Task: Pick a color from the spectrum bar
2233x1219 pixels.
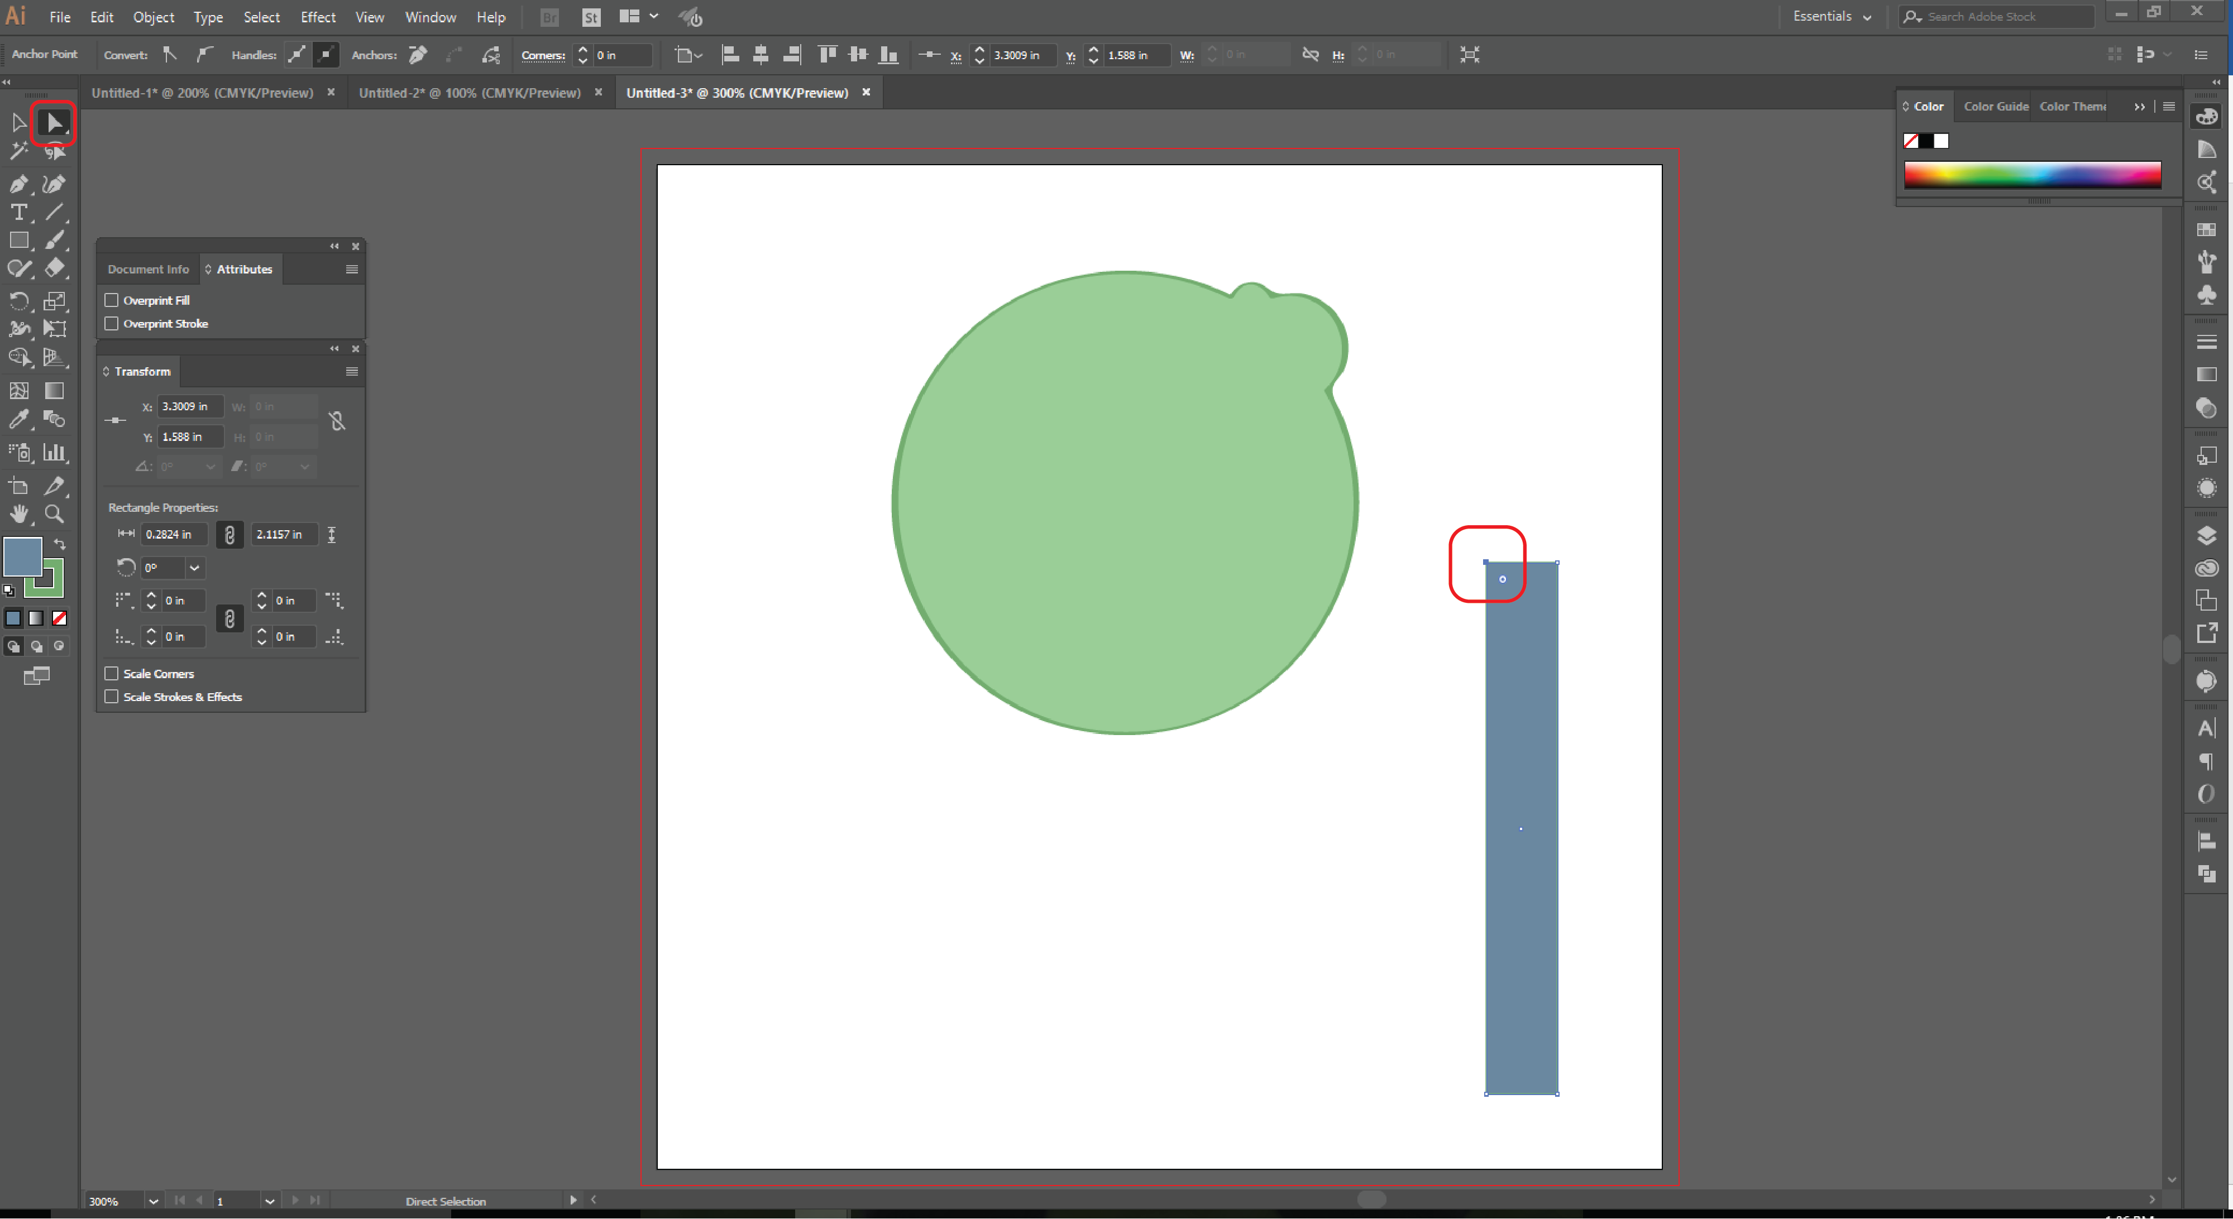Action: (x=2032, y=174)
